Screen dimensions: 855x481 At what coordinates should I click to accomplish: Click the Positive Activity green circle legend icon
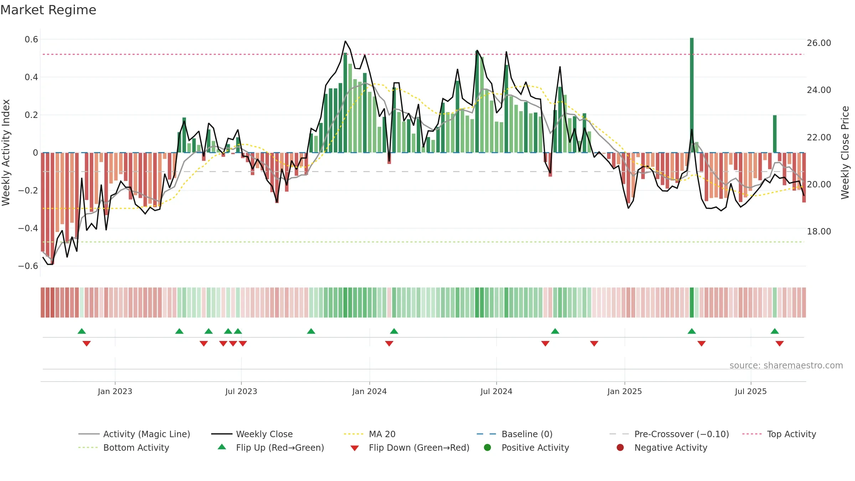coord(487,447)
